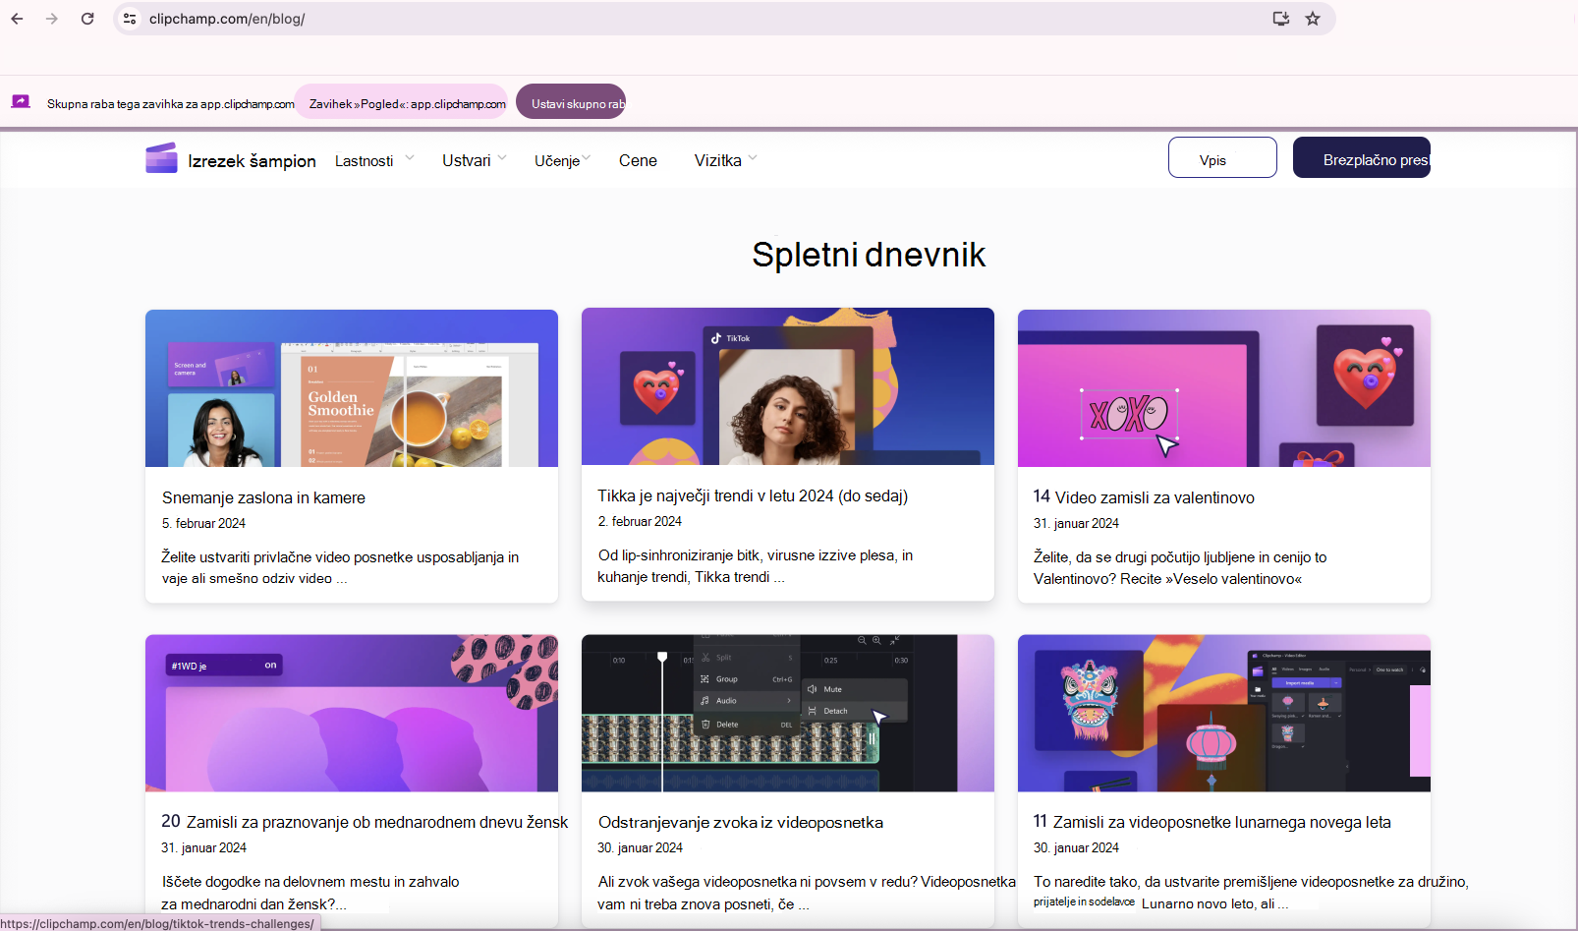Open the audio detach timeline thumbnail
Image resolution: width=1578 pixels, height=931 pixels.
tap(788, 713)
